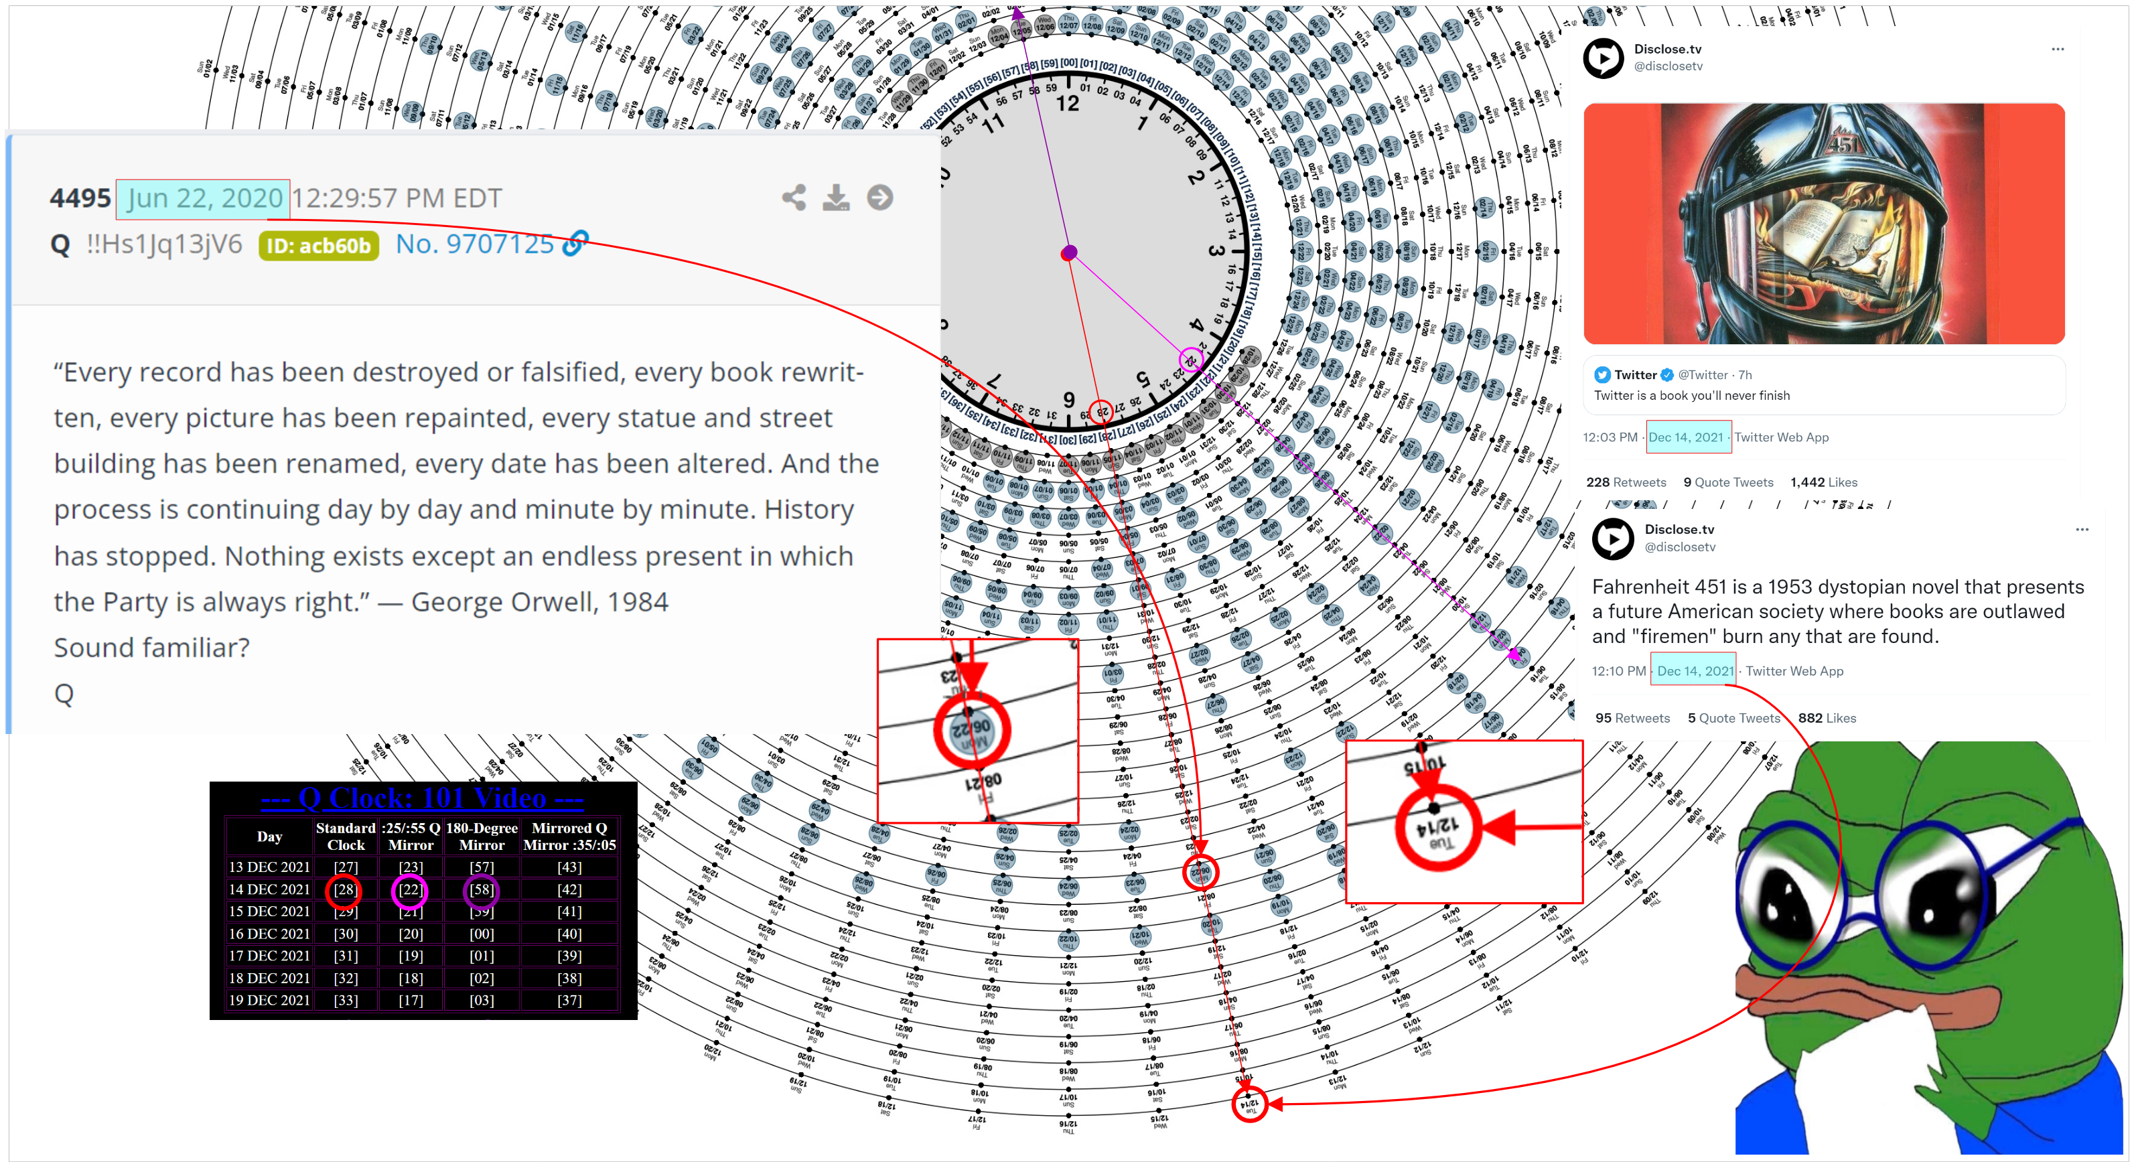The image size is (2130, 1162).
Task: Click the clock center pivot dot
Action: 1068,252
